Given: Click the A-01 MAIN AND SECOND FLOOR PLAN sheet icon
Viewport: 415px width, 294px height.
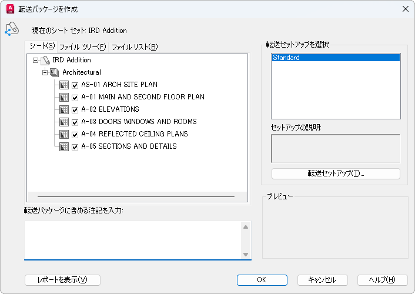Looking at the screenshot, I should click(64, 97).
